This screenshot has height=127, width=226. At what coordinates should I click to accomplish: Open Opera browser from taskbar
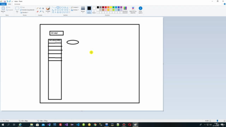coord(130,125)
